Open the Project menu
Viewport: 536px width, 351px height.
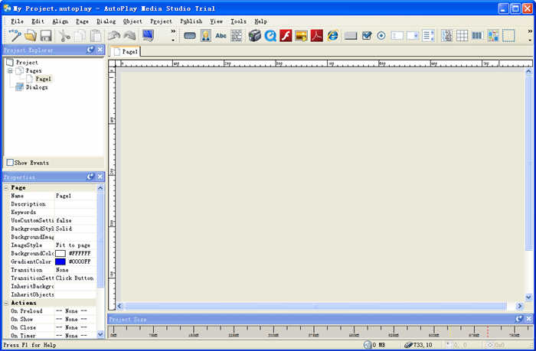pyautogui.click(x=161, y=21)
